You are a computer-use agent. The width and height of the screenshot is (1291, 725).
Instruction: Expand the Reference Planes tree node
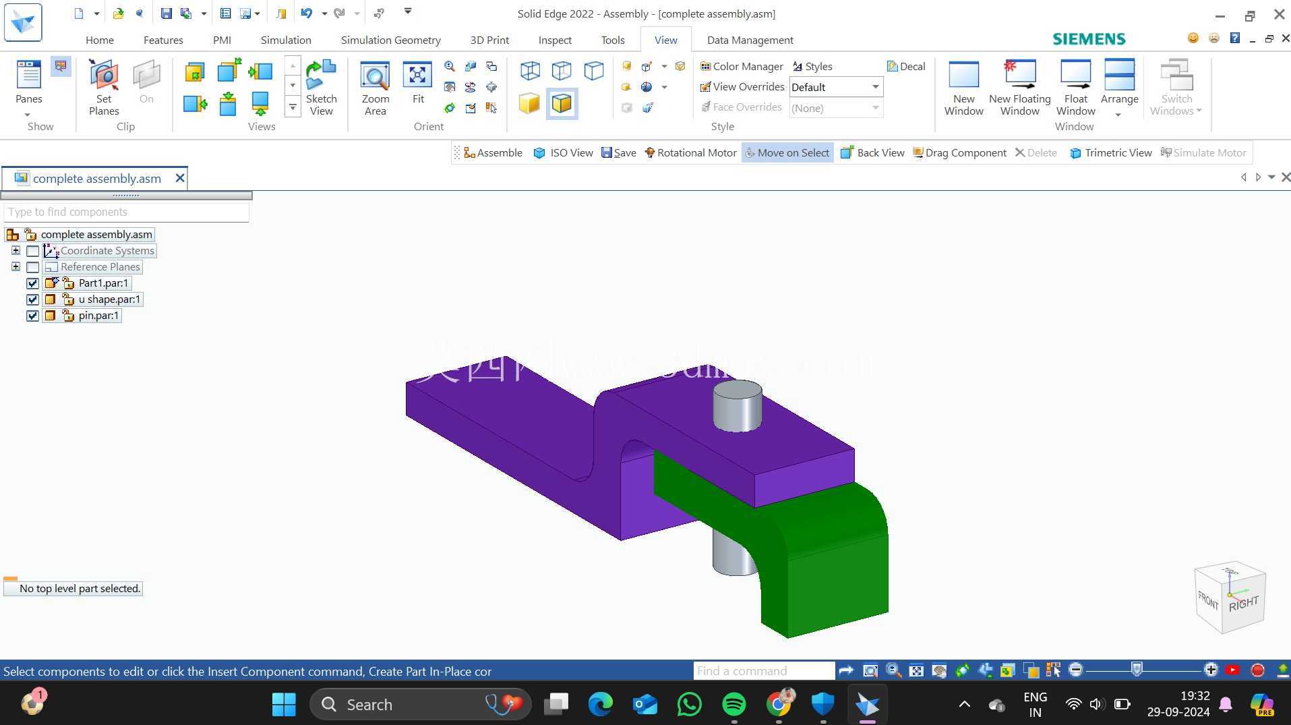(16, 266)
